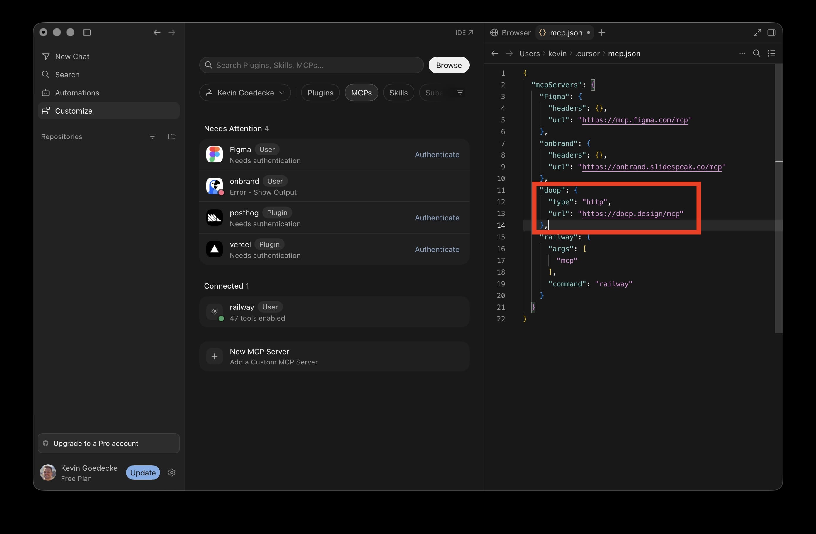Go back with the sidebar arrow
816x534 pixels.
157,32
